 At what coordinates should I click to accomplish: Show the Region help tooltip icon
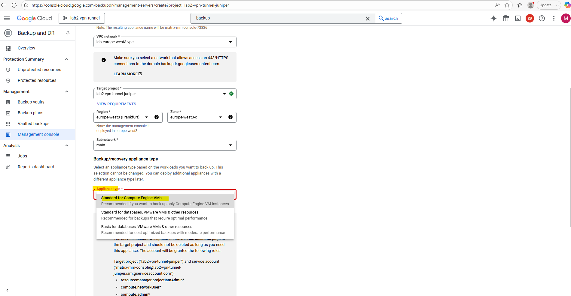pos(157,117)
